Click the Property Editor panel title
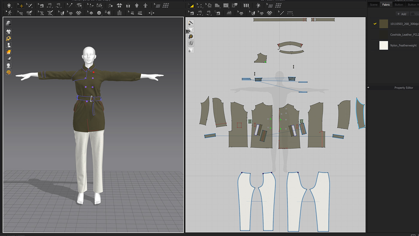The height and width of the screenshot is (236, 419). [404, 88]
